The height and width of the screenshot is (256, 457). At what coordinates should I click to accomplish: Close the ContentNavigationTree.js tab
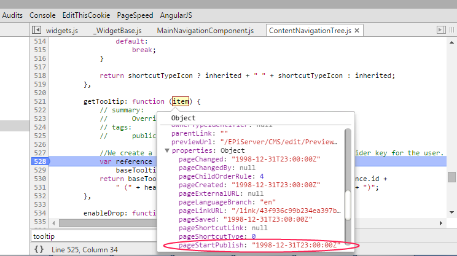355,30
